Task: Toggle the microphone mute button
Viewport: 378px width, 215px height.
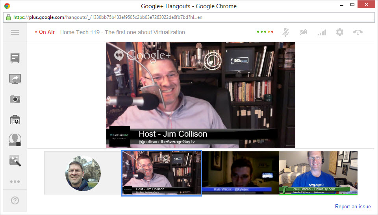Action: point(286,32)
